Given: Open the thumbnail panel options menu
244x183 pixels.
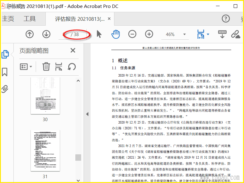Looking at the screenshot, I should [x=26, y=67].
